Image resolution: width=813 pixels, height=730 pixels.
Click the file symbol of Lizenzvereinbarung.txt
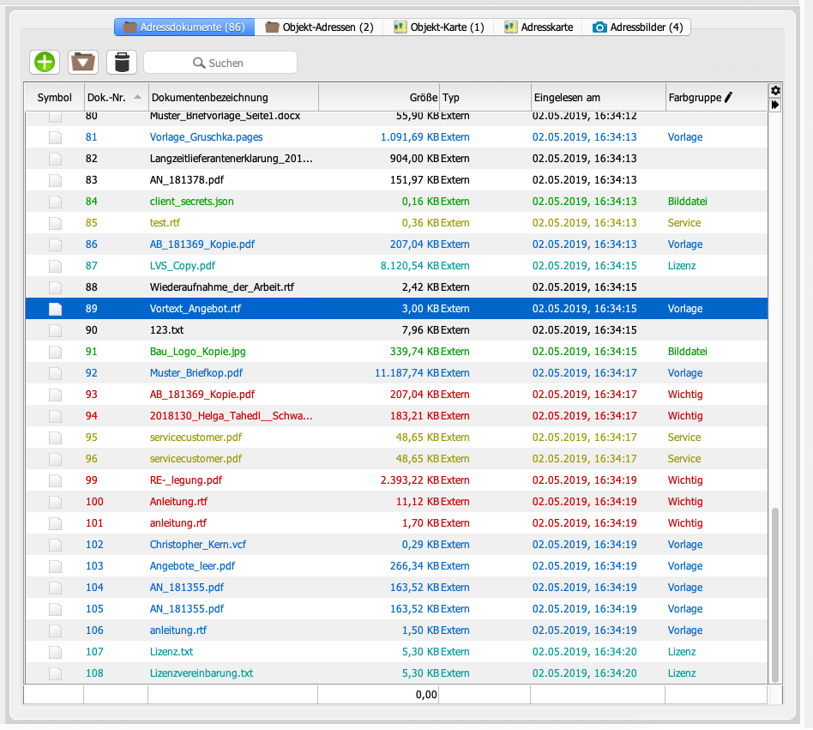click(55, 673)
